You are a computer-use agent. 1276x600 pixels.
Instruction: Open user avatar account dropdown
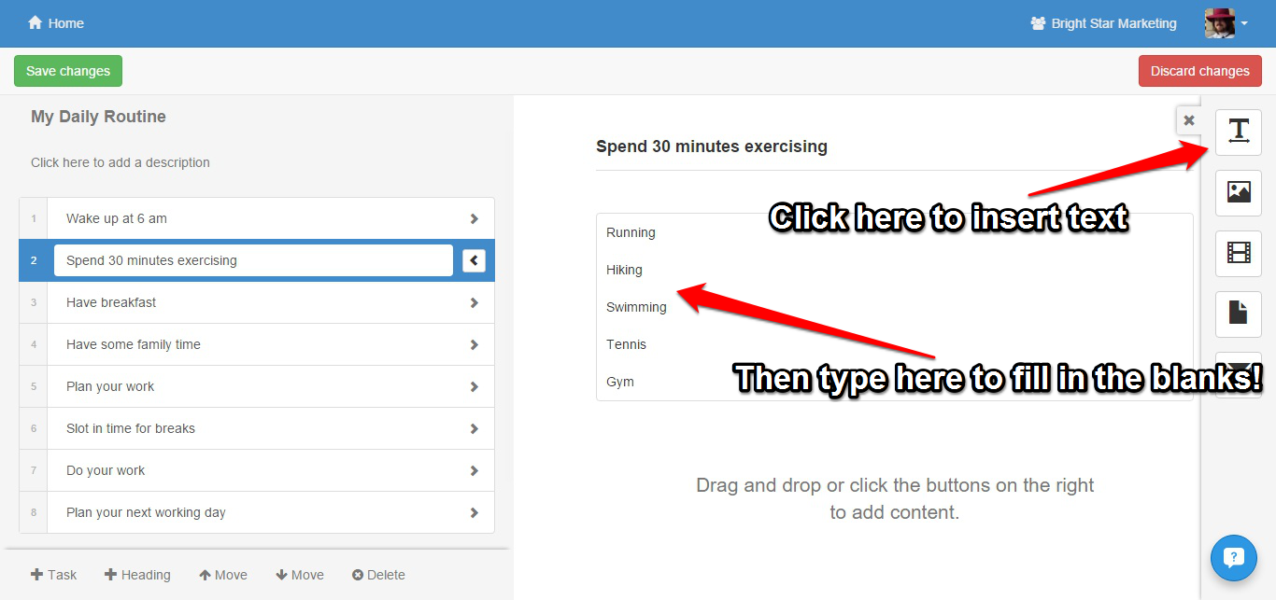tap(1226, 23)
